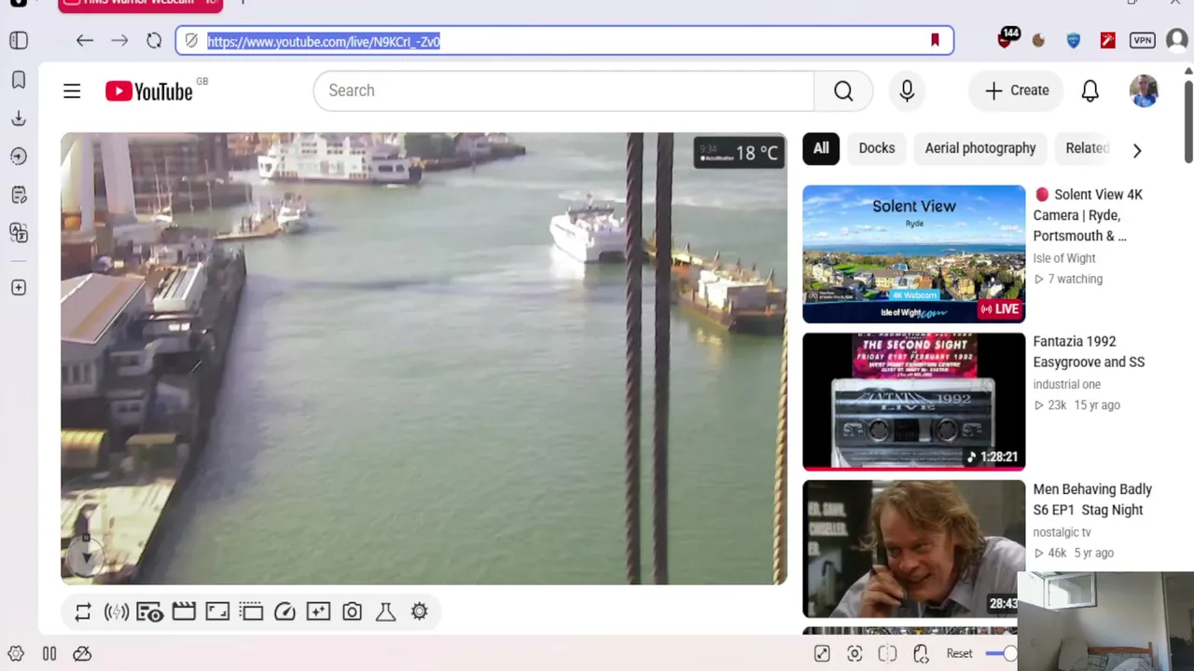Open the red shield extension with 144 badge

point(1007,39)
